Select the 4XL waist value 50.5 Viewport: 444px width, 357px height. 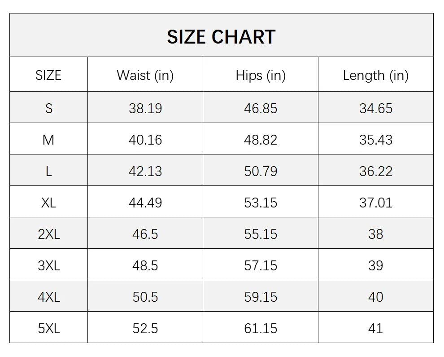(x=145, y=297)
